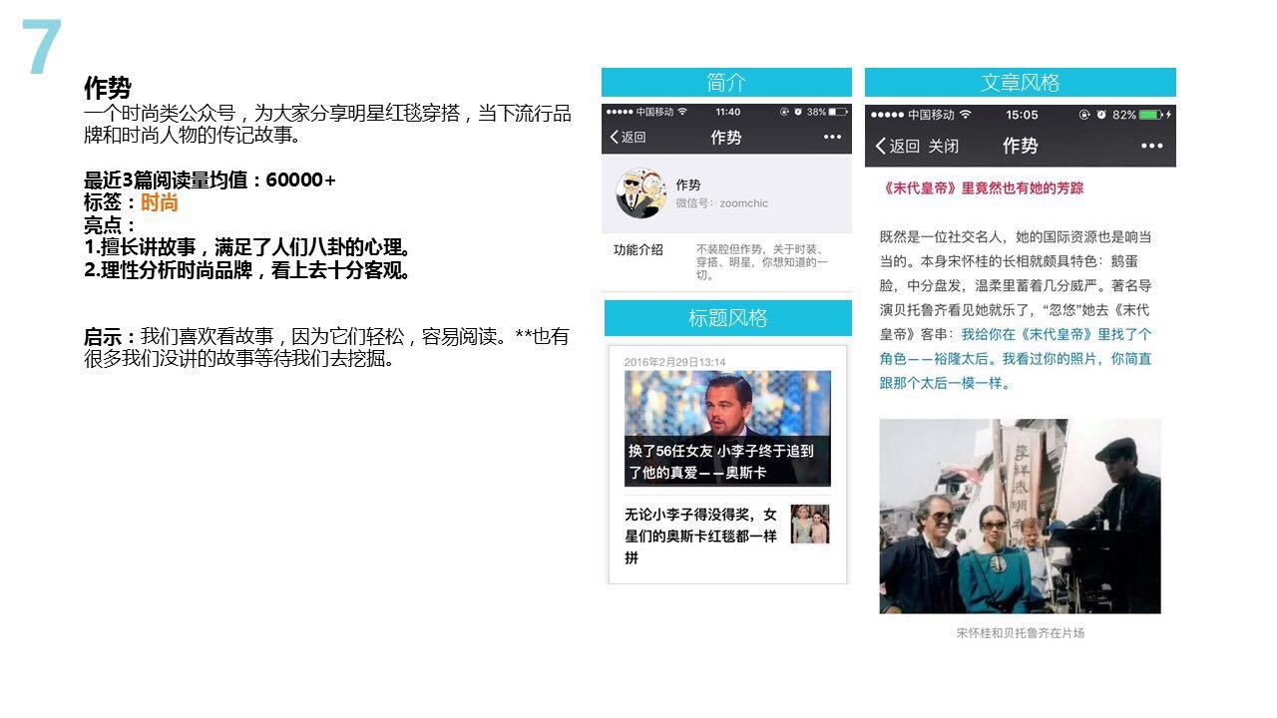Screen dimensions: 1277x718
Task: Click the bold 作势 heading on the left
Action: coord(108,88)
